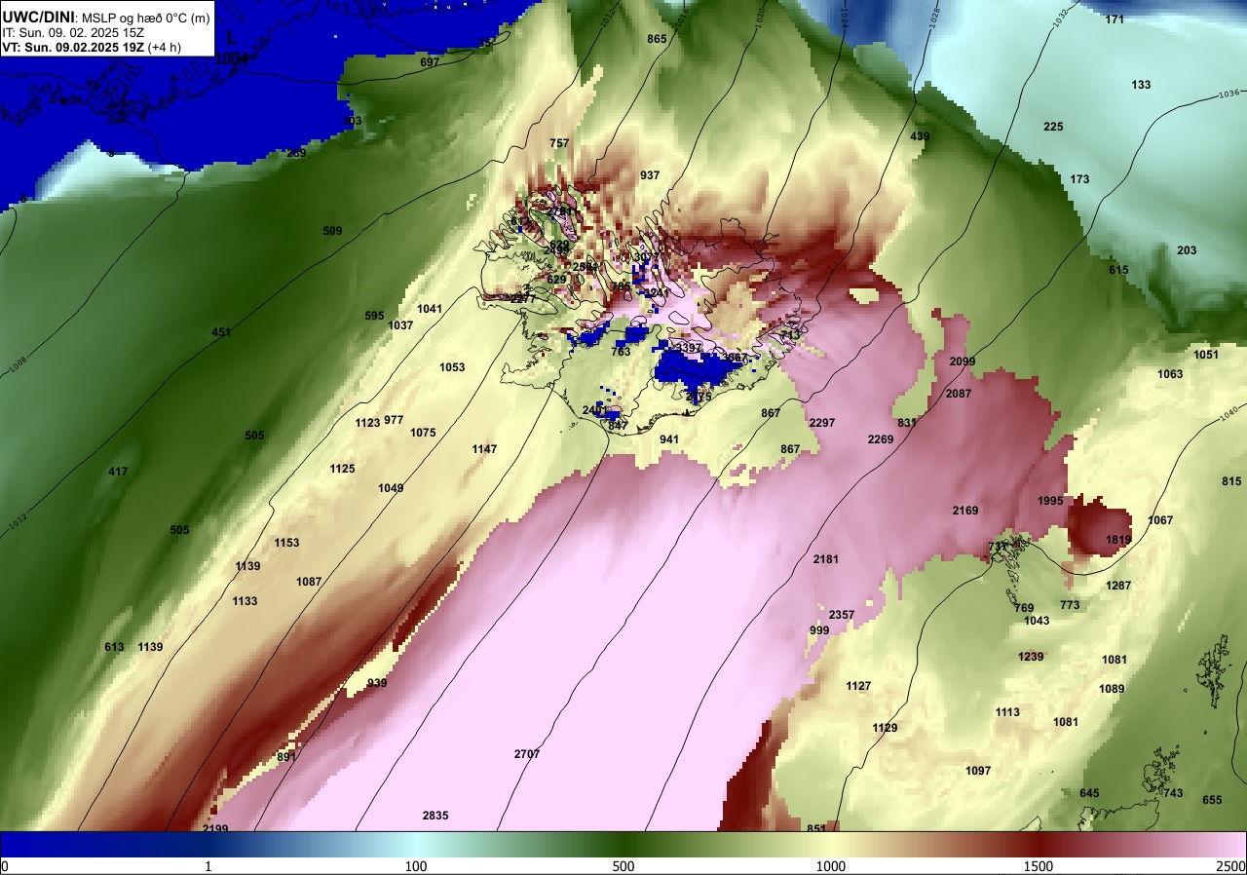Viewport: 1247px width, 875px height.
Task: Click the height value 1127
Action: [858, 686]
